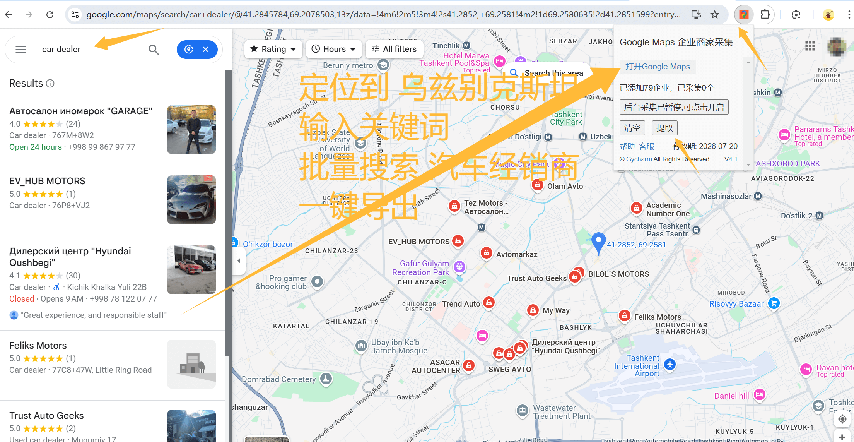Image resolution: width=854 pixels, height=442 pixels.
Task: Open the browser extensions puzzle icon
Action: 765,15
